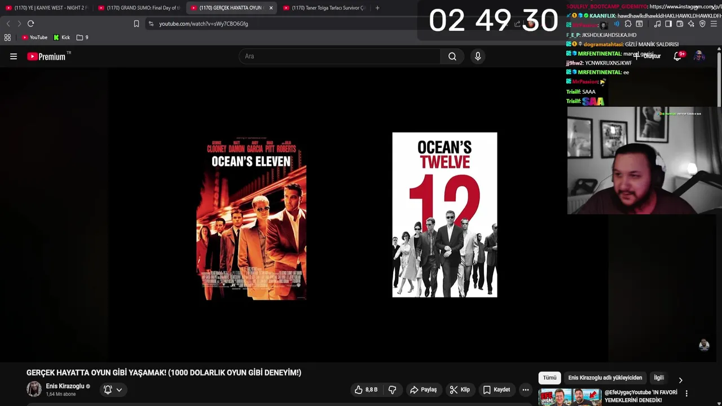
Task: Open the small channel watermark in video corner
Action: click(x=704, y=345)
